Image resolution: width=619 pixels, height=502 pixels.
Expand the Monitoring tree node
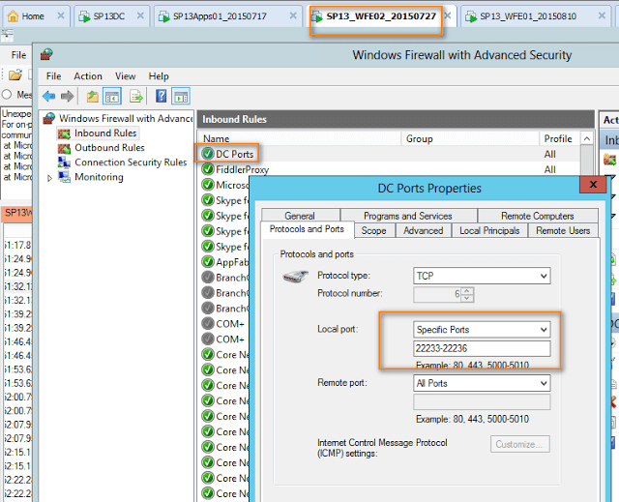(x=50, y=178)
